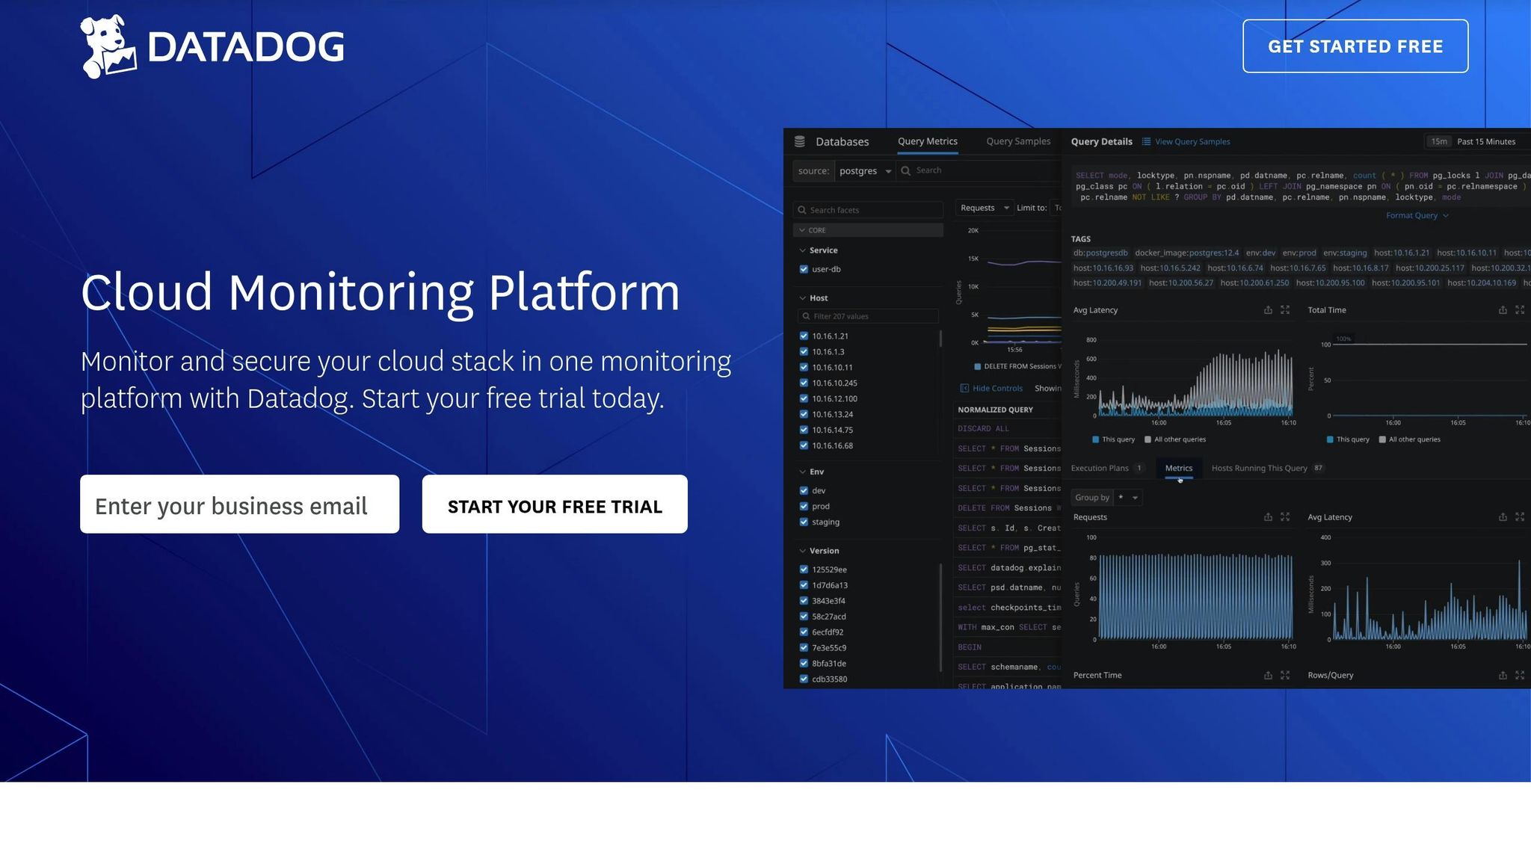Click the Get Started Free button
The width and height of the screenshot is (1531, 861).
1355,46
